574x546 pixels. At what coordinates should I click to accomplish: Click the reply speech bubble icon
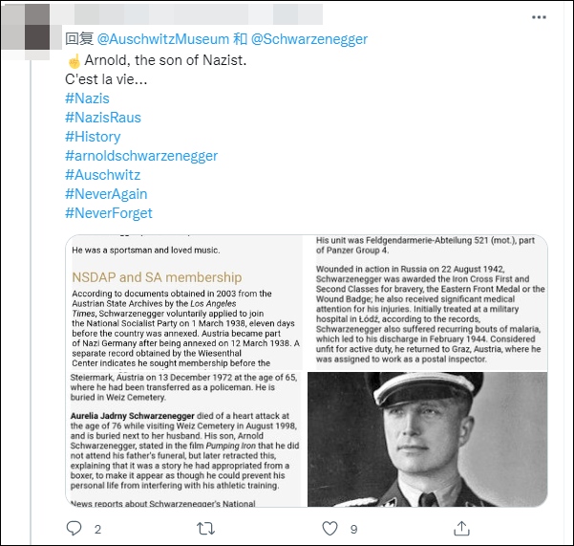(x=74, y=529)
